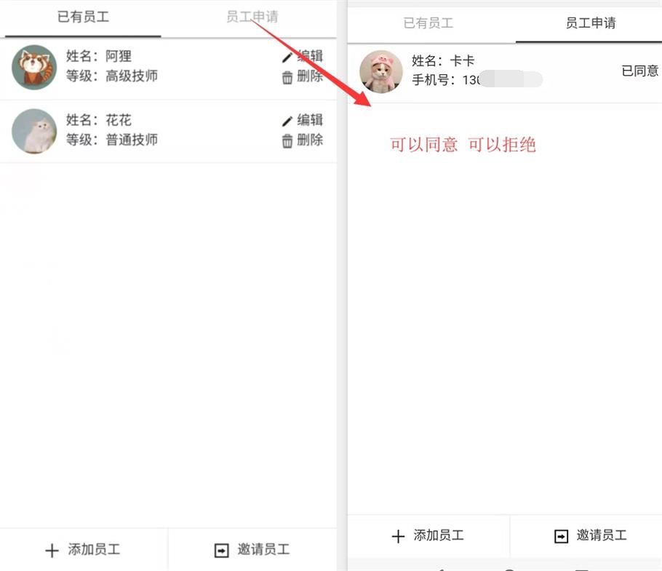The height and width of the screenshot is (571, 662).
Task: Click the plus icon beside 添加员工 in right panel
Action: tap(398, 536)
